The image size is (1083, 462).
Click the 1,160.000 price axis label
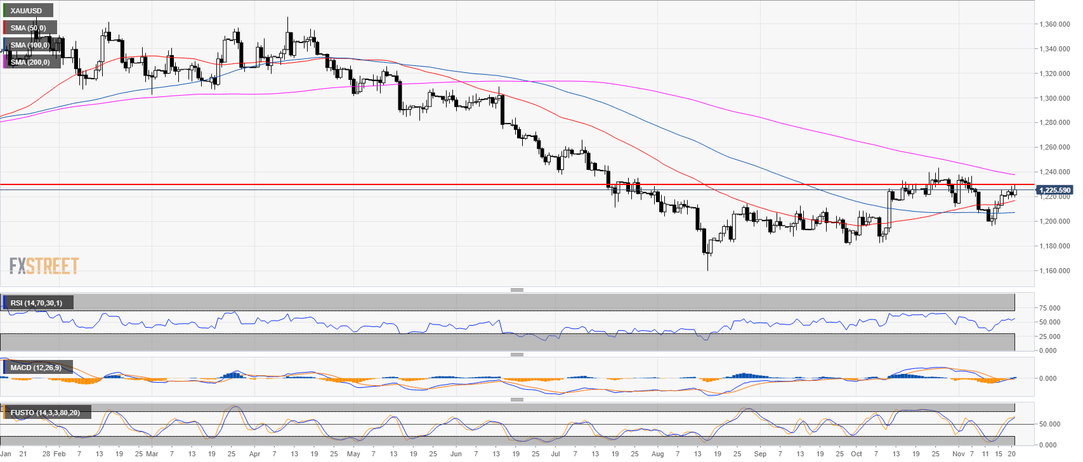(1054, 271)
